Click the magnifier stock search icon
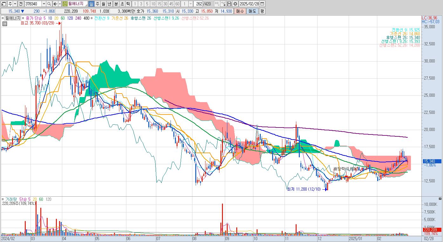 click(x=49, y=4)
